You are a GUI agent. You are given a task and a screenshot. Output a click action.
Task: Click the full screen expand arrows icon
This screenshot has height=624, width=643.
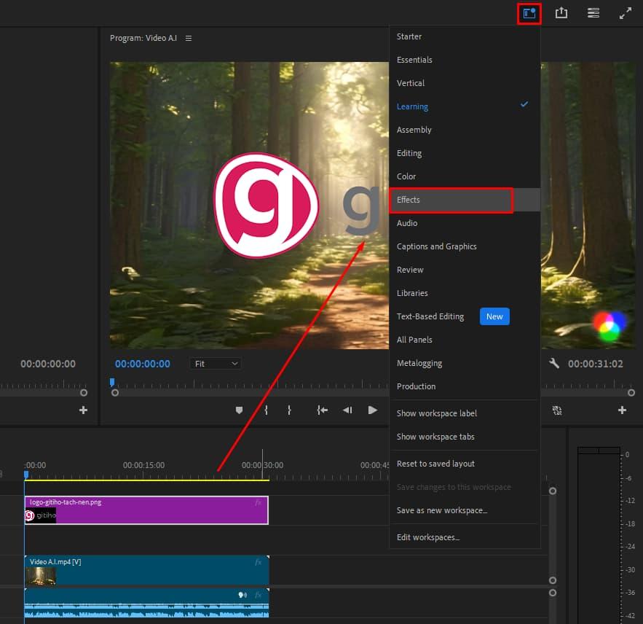coord(625,12)
